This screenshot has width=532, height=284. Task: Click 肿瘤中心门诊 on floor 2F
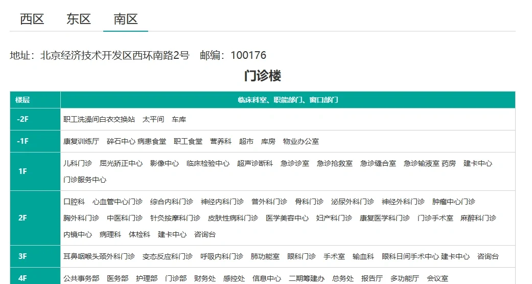[x=454, y=202]
